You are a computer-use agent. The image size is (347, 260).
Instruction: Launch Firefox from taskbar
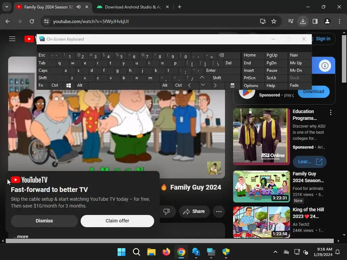pyautogui.click(x=166, y=252)
